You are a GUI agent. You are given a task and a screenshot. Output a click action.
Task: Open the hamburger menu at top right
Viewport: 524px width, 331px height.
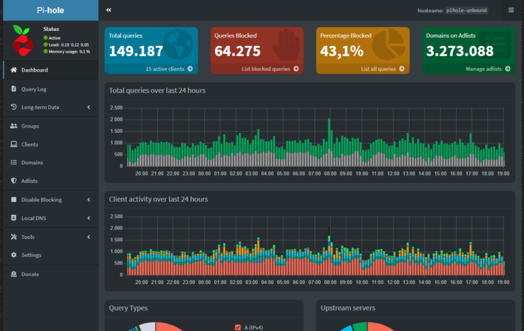[x=511, y=10]
